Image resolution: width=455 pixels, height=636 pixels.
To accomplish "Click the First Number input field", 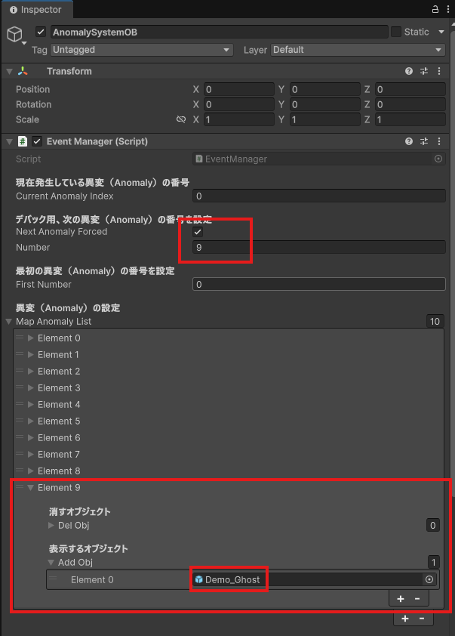I will pos(318,285).
